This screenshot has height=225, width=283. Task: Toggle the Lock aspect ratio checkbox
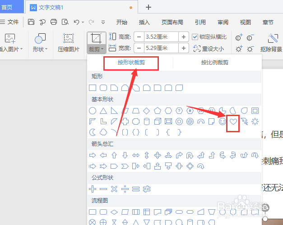click(x=195, y=37)
